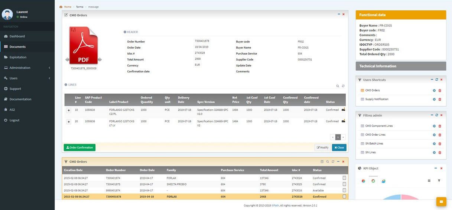Delete the Supply Notification shortcut
452x210 pixels.
(440, 99)
